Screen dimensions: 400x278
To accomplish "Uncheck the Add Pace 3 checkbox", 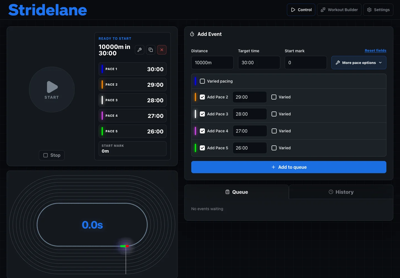I will point(202,114).
